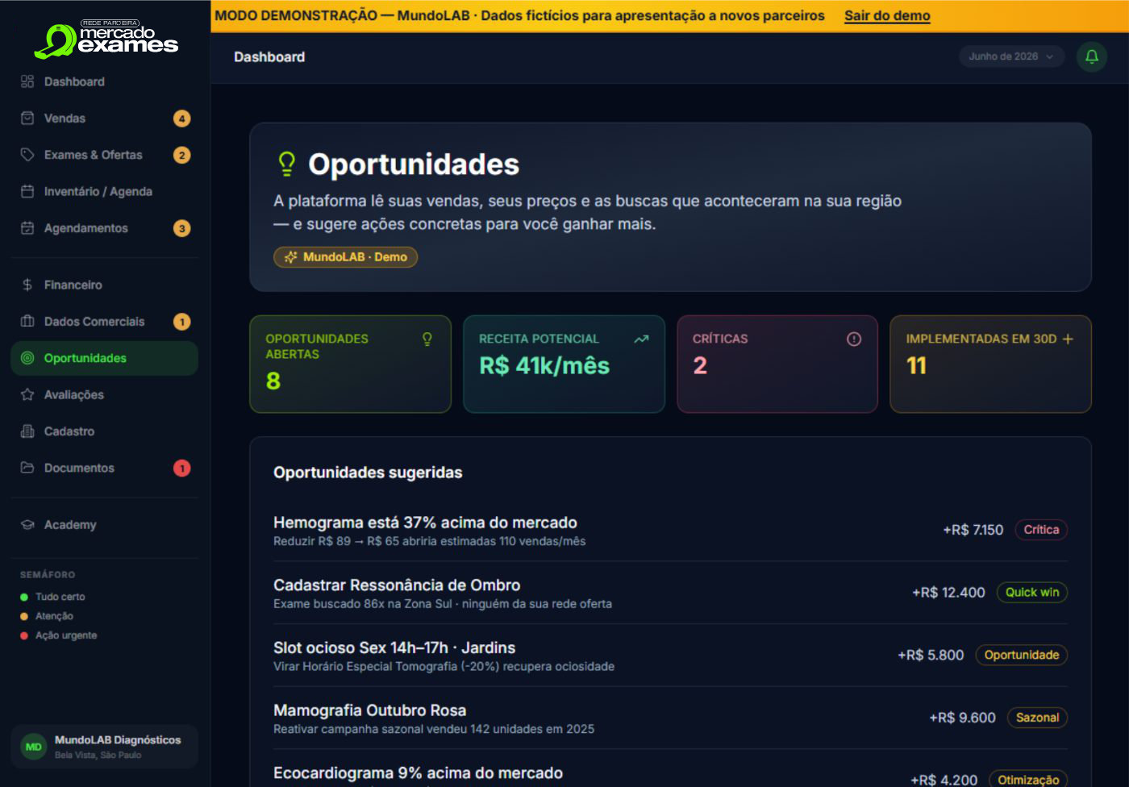Open Exames & Ofertas section
The width and height of the screenshot is (1129, 787).
(x=104, y=155)
